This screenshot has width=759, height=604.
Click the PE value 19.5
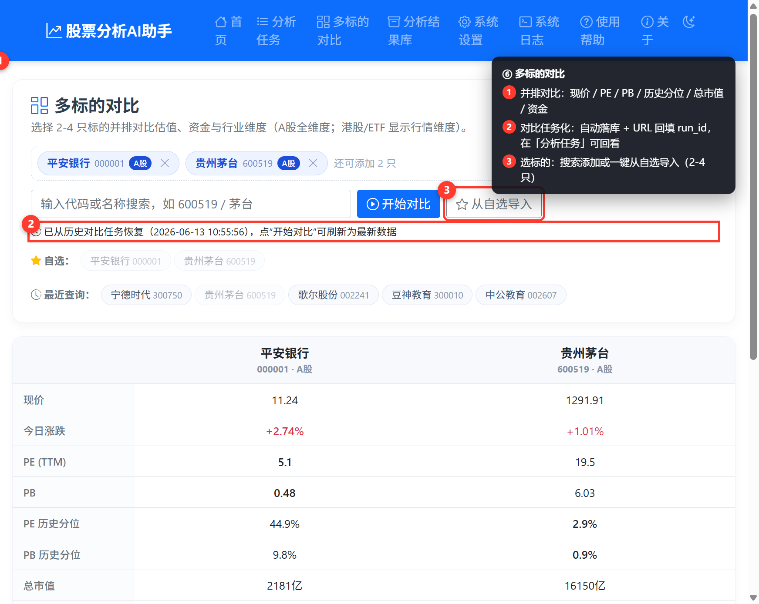(x=585, y=462)
